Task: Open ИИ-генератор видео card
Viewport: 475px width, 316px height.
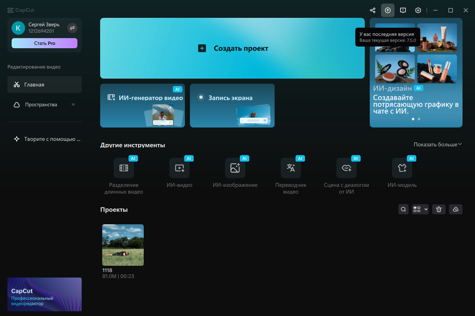Action: [x=142, y=106]
